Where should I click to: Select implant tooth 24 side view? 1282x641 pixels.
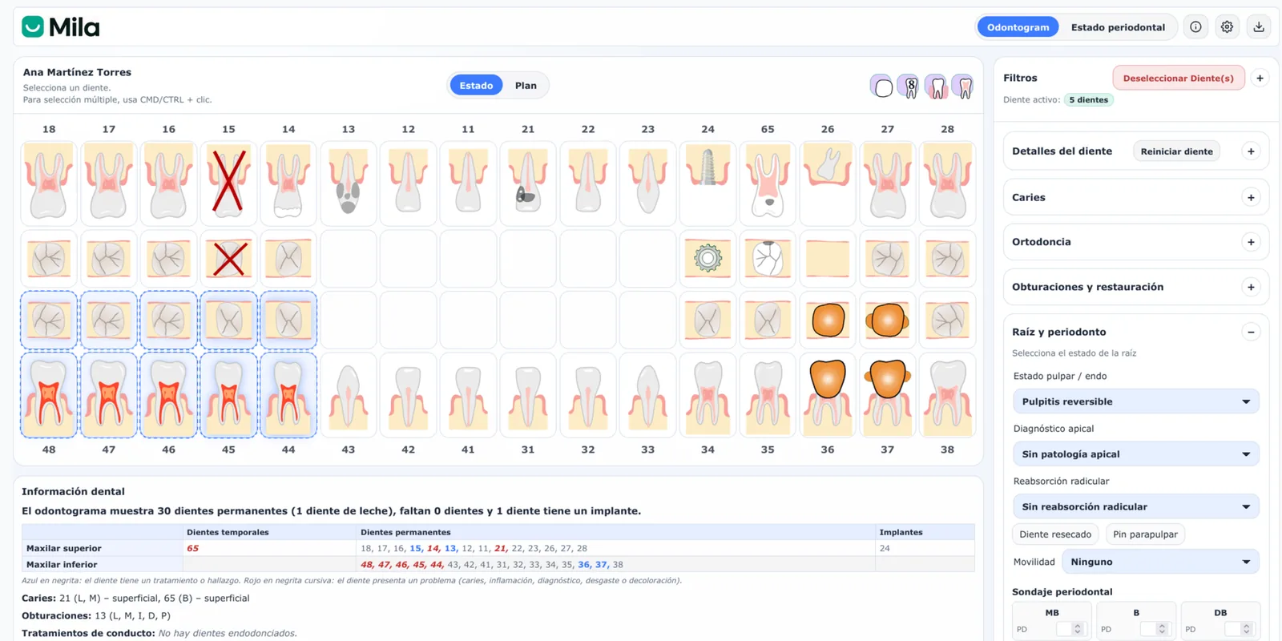click(x=708, y=183)
